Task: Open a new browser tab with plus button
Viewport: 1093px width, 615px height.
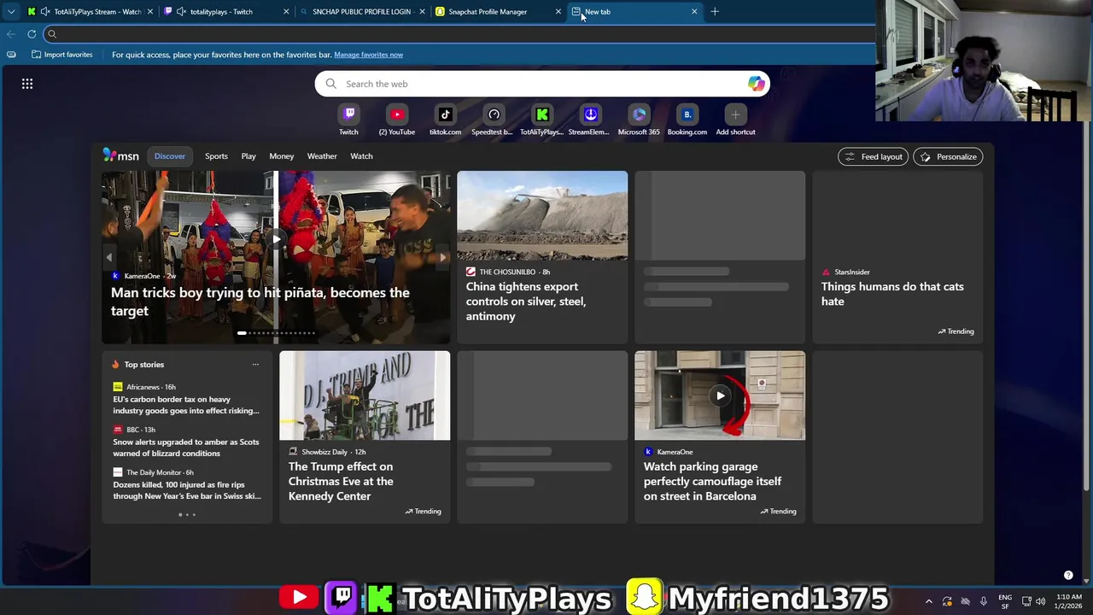Action: tap(715, 12)
